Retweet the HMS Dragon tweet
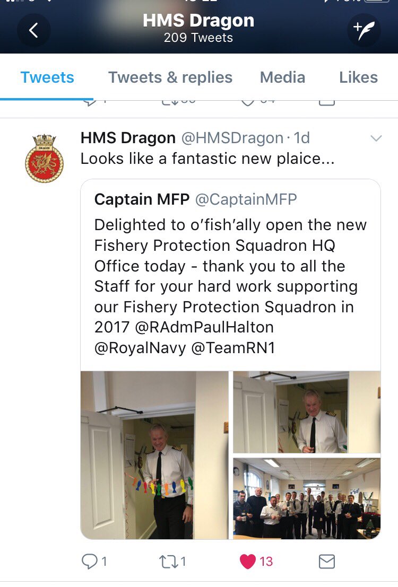This screenshot has width=398, height=587. [x=168, y=562]
